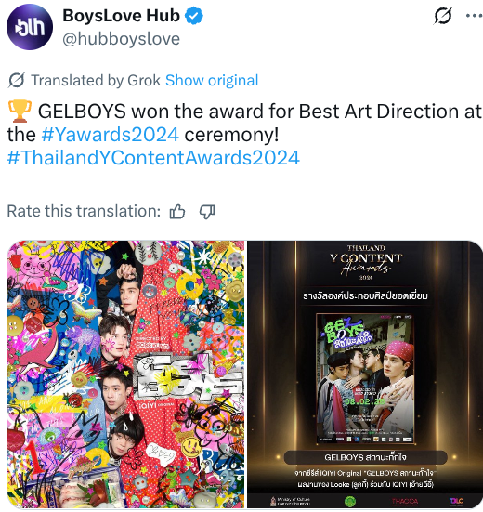This screenshot has width=483, height=512.
Task: Open the colorful GELBOYS collage image
Action: tap(125, 374)
